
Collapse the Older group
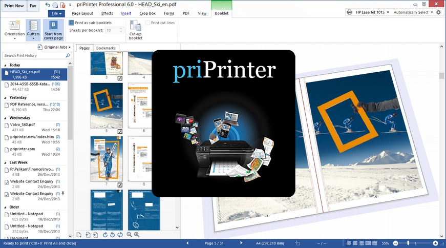point(6,208)
